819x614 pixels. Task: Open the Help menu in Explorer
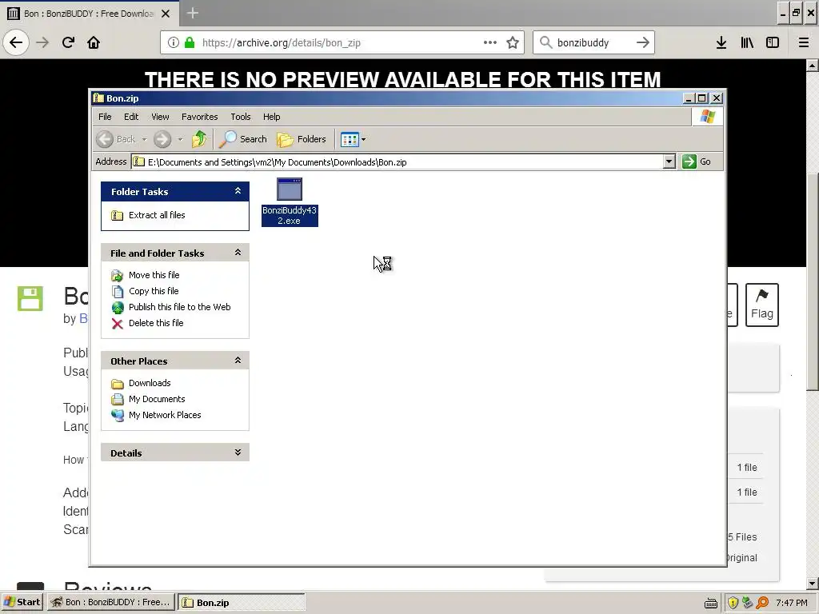pos(272,117)
